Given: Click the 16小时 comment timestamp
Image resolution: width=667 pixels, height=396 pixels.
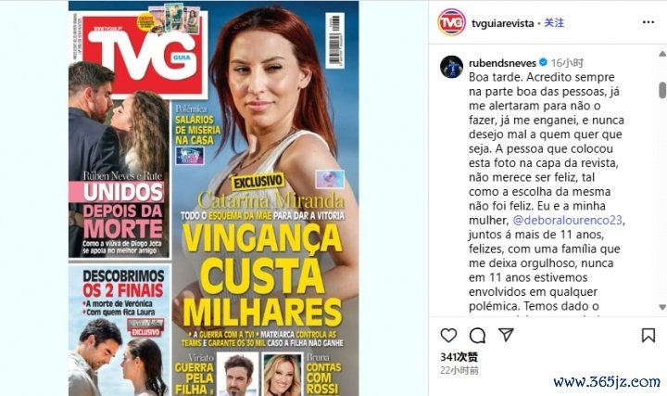Looking at the screenshot, I should 567,63.
